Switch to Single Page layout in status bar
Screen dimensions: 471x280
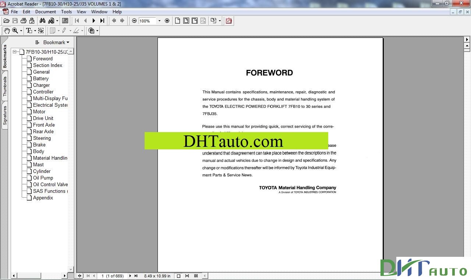[x=178, y=276]
